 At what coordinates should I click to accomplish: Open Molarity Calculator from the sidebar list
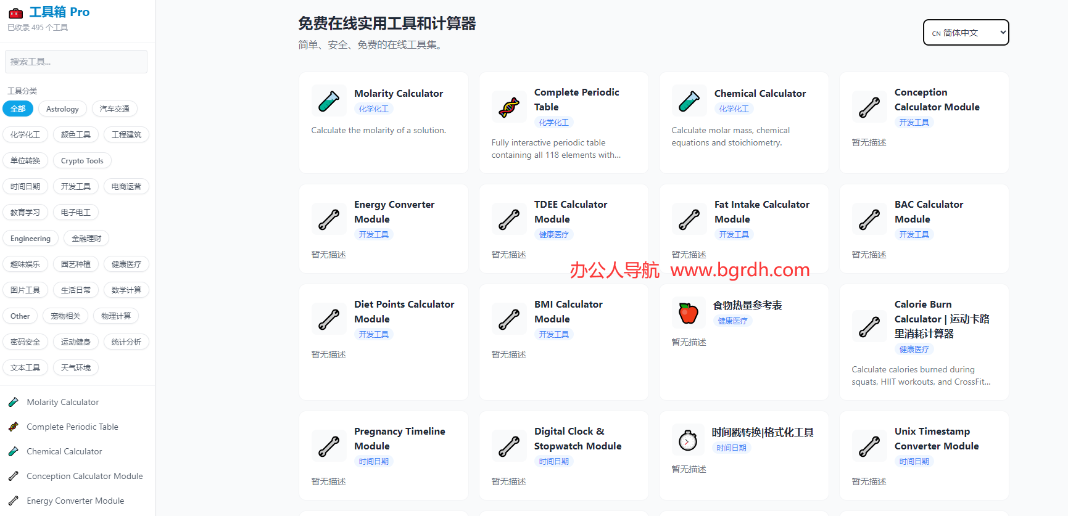click(x=63, y=402)
